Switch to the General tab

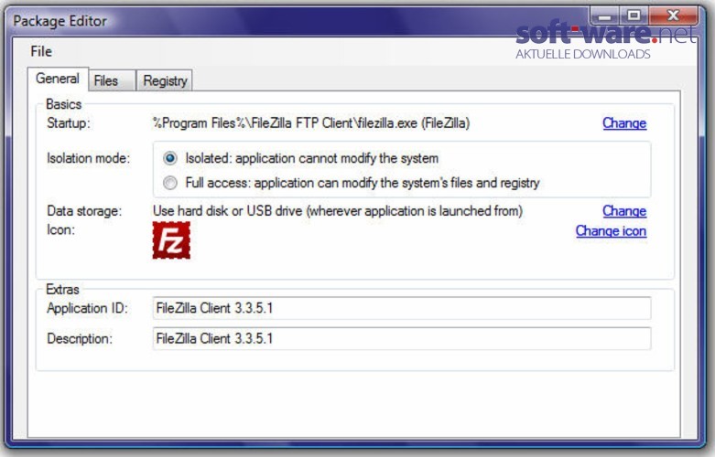58,79
